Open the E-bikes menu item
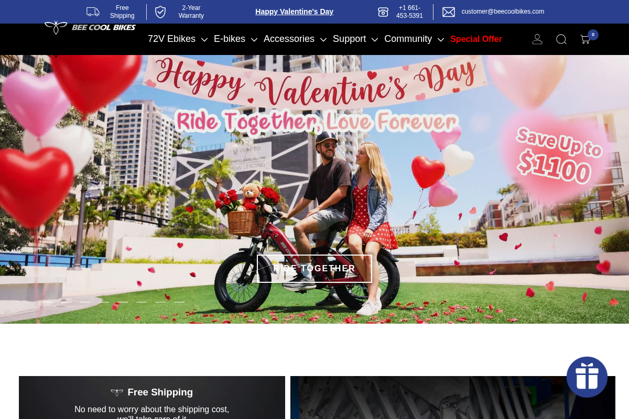This screenshot has height=419, width=629. coord(230,39)
